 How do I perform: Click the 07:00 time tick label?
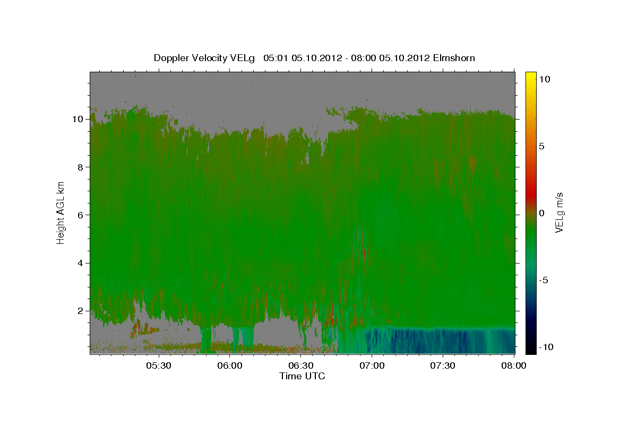[x=372, y=365]
